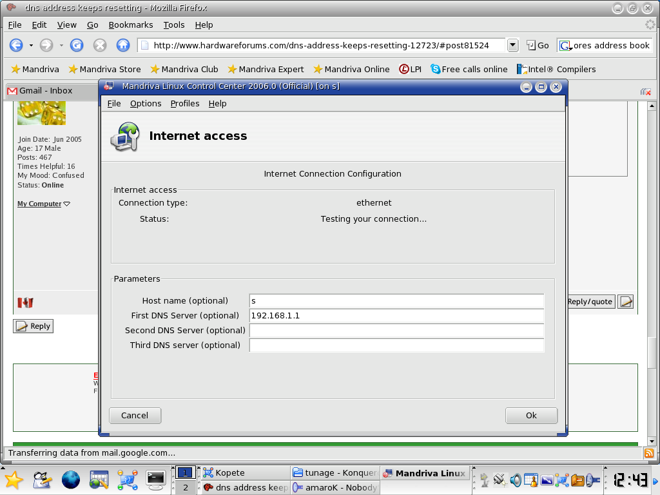Open the network connections panel icon
This screenshot has height=495, width=660.
click(127, 480)
